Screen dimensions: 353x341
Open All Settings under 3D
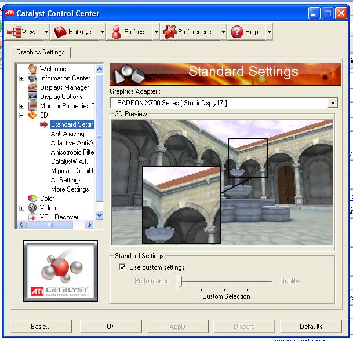point(66,180)
